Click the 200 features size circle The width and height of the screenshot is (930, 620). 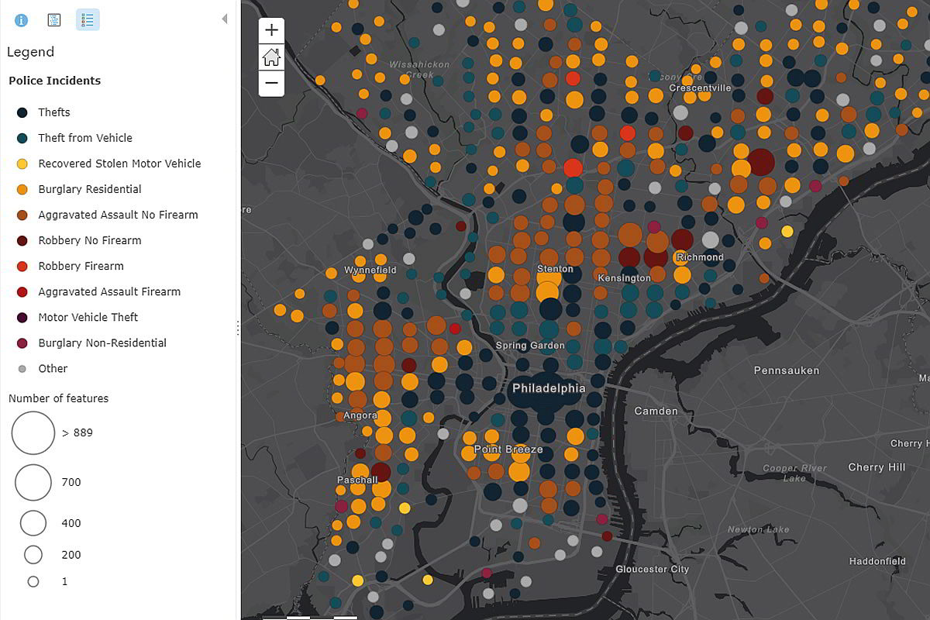point(33,555)
